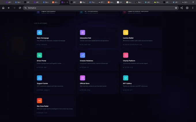Image resolution: width=196 pixels, height=122 pixels.
Task: Open the lbchub.shop link
Action: coord(86,90)
